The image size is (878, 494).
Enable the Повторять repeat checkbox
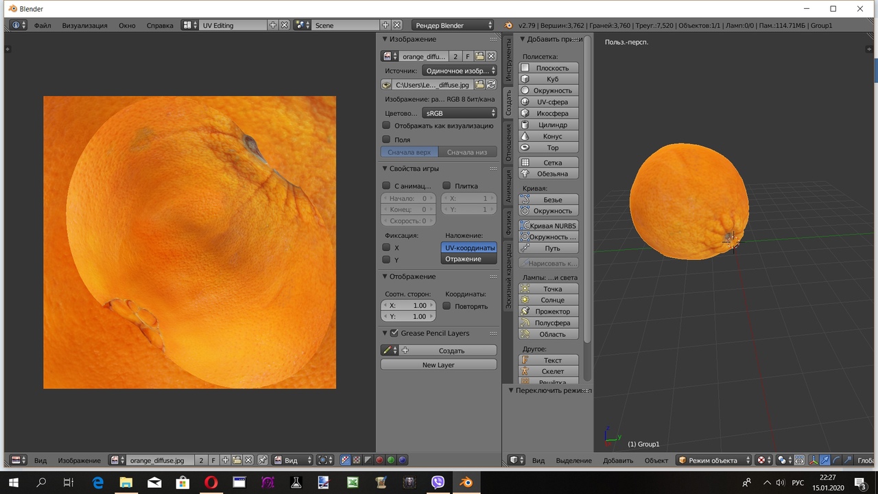pyautogui.click(x=447, y=306)
